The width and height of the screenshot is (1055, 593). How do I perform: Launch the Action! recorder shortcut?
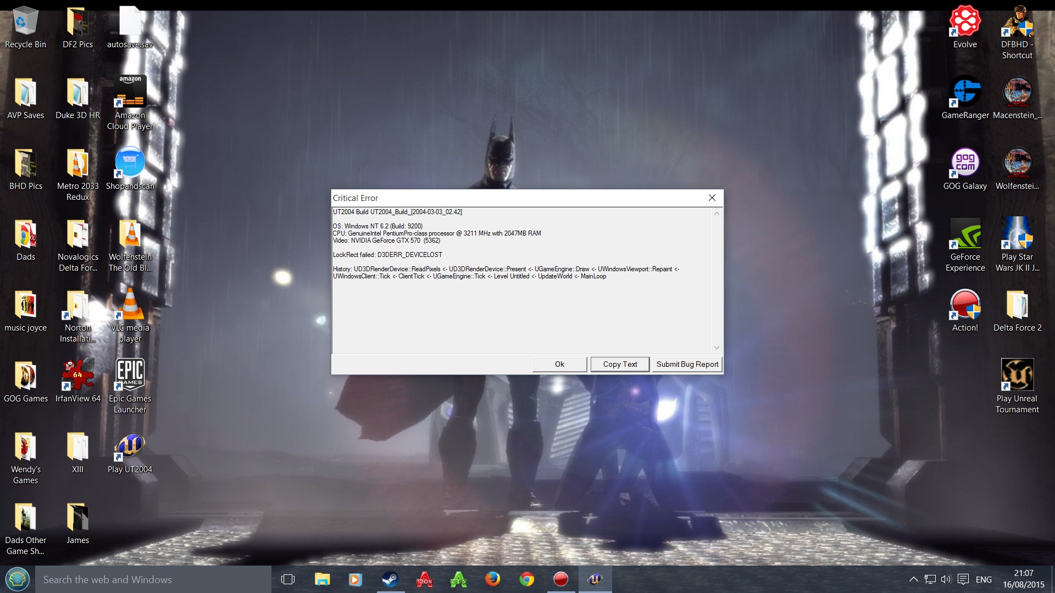(x=965, y=311)
